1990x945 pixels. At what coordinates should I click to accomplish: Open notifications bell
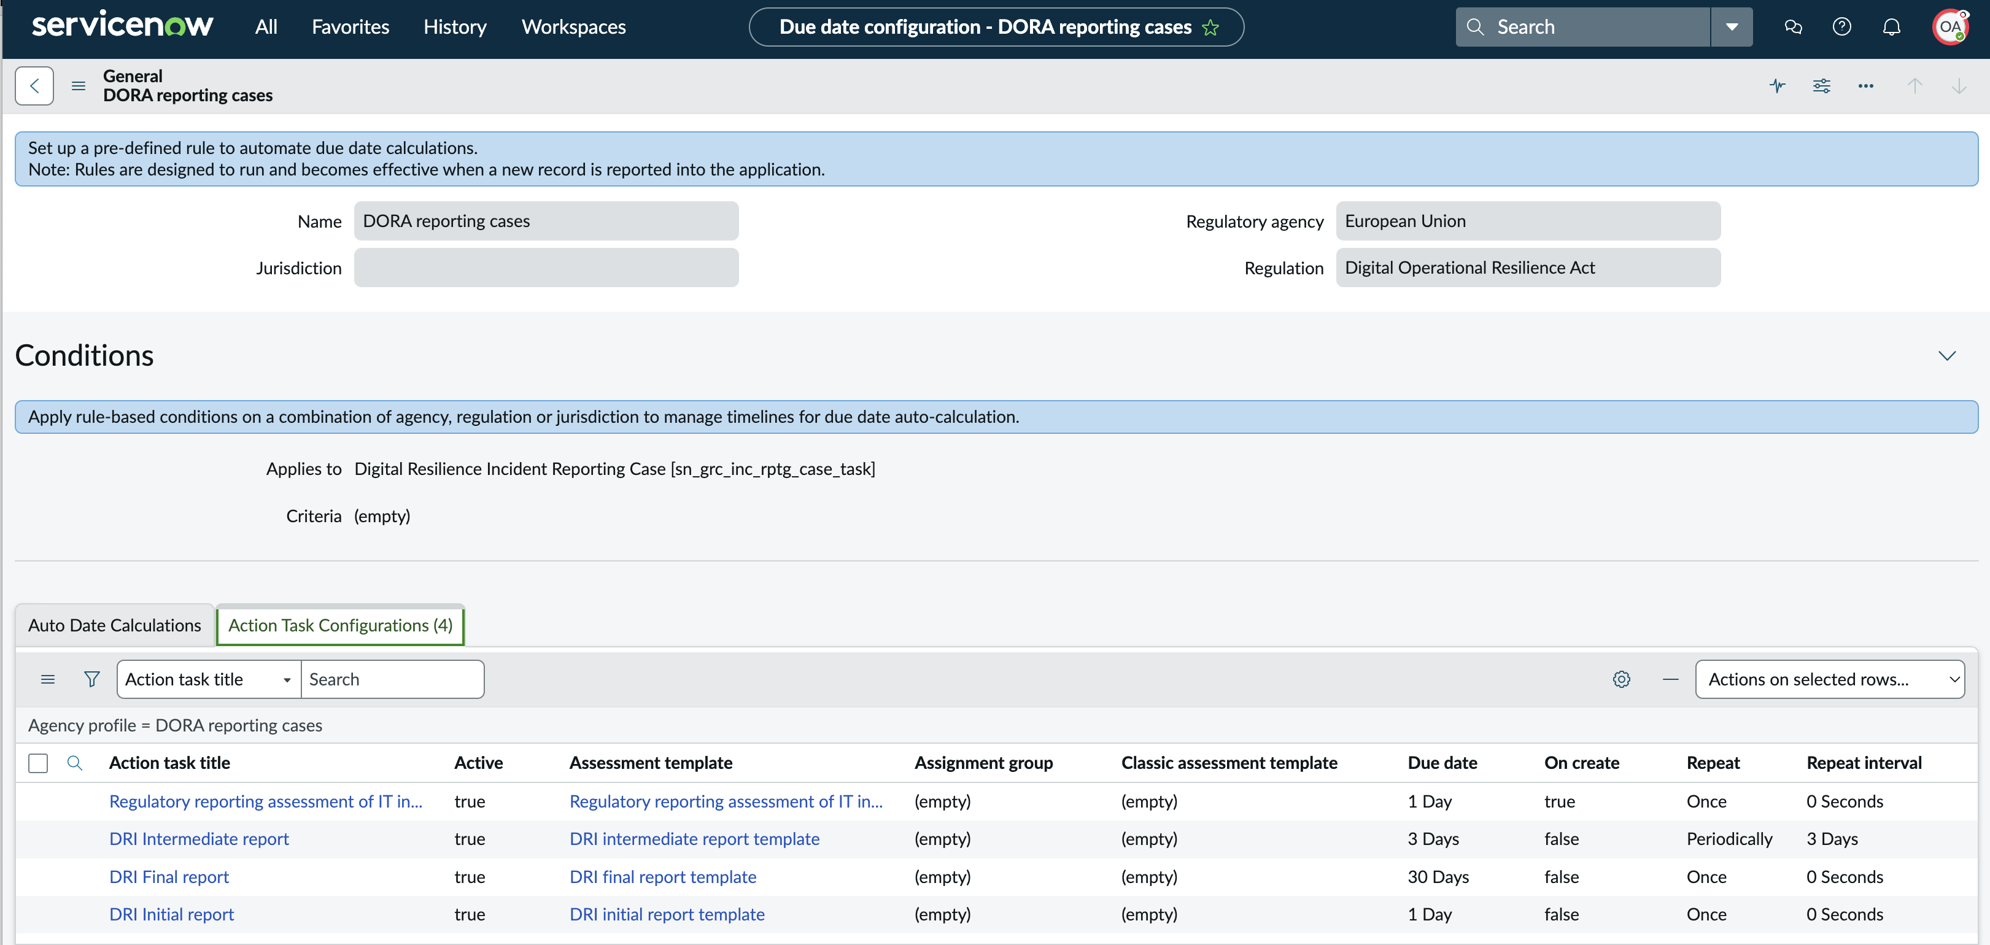pos(1891,27)
